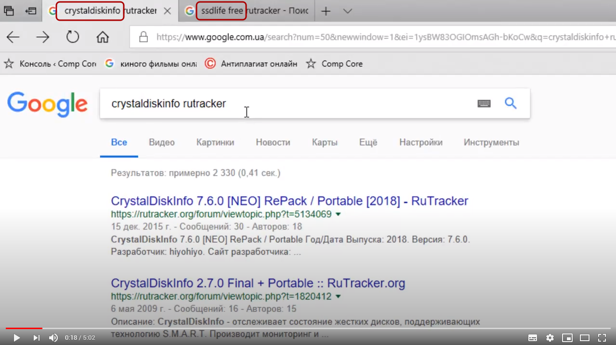
Task: Click the browser Forward arrow
Action: 43,38
